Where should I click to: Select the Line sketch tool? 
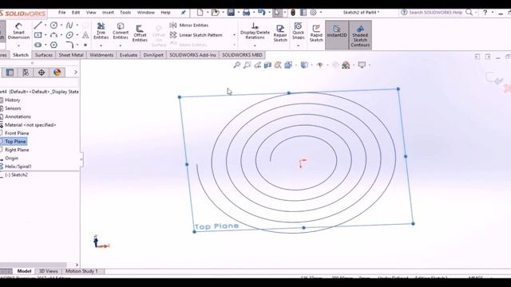(38, 25)
